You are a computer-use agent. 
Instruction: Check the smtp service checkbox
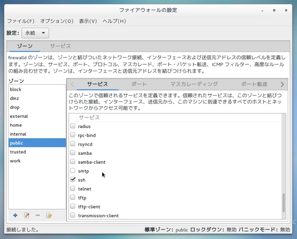(73, 170)
